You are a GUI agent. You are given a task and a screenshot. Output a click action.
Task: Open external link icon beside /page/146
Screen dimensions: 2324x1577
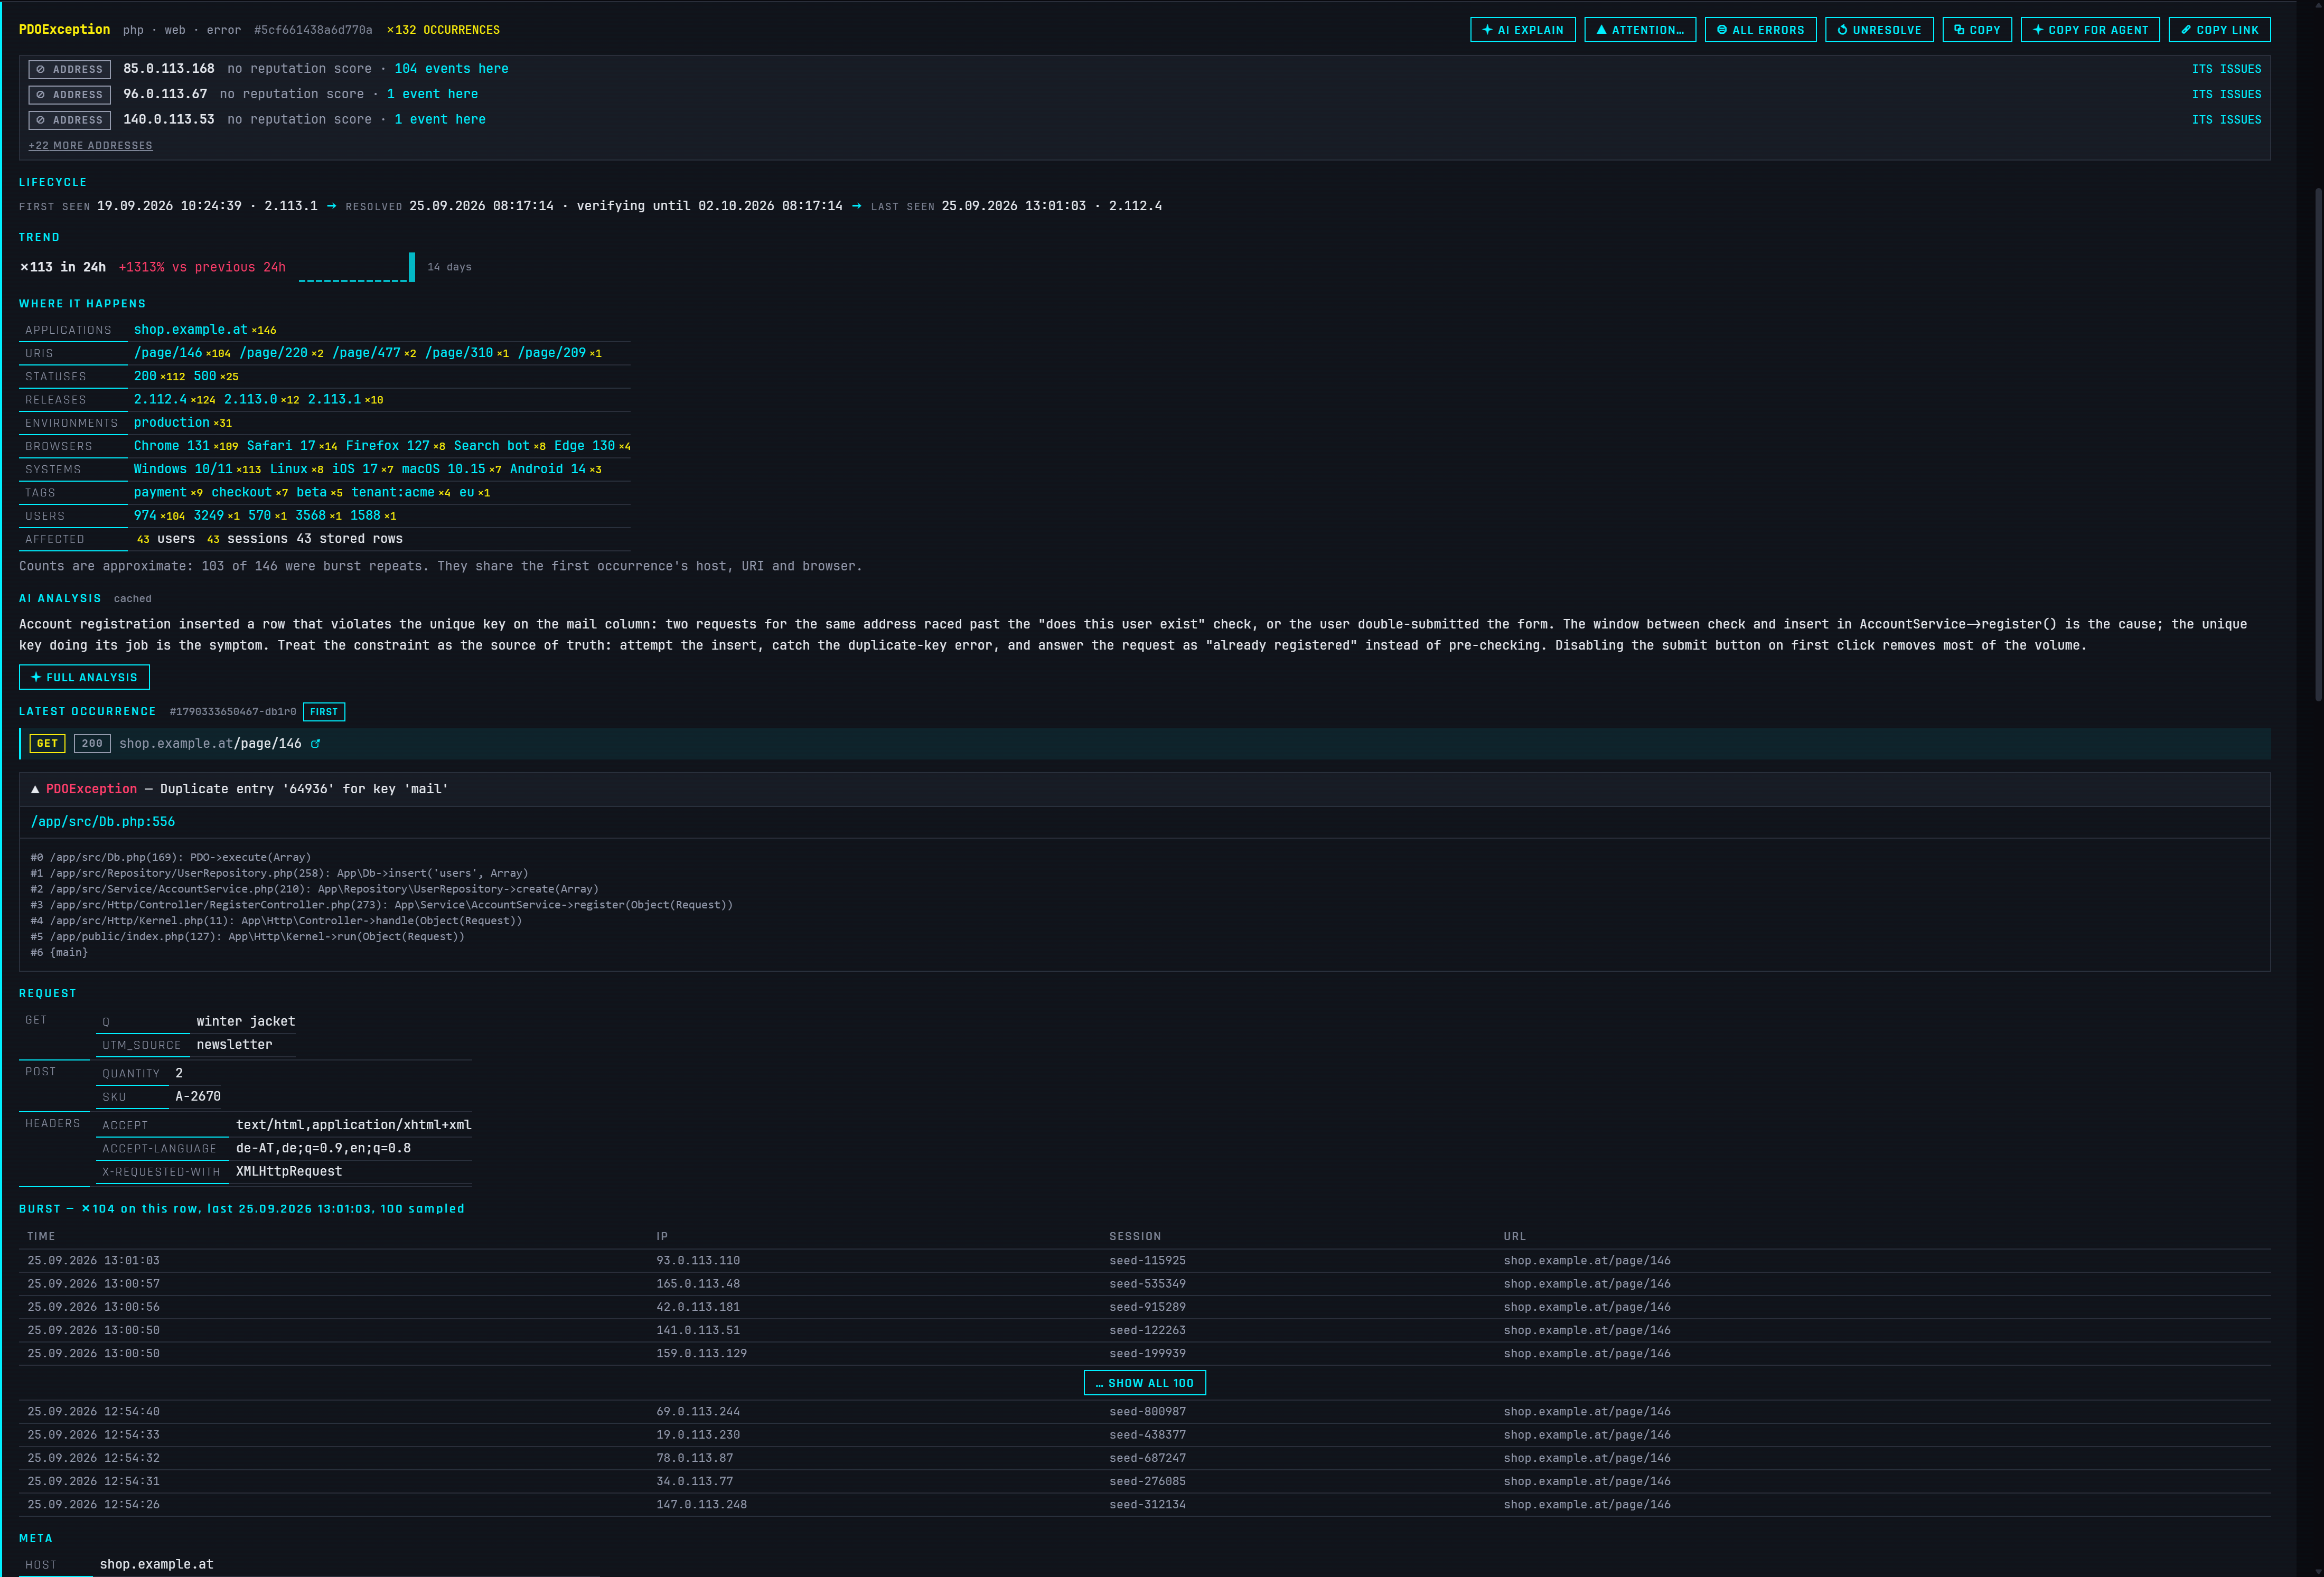[x=315, y=744]
